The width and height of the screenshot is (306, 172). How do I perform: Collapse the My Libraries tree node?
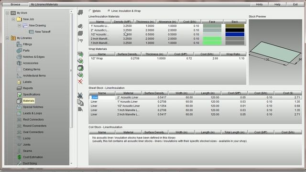(x=7, y=38)
